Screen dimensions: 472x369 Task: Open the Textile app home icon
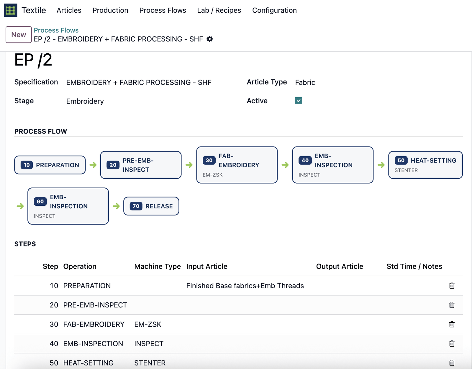click(11, 10)
